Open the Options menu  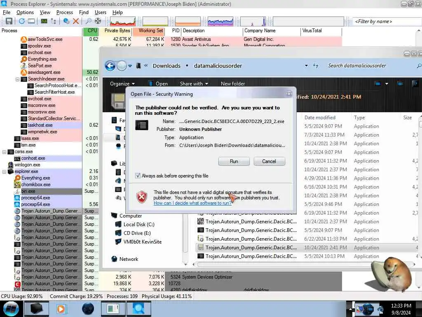click(x=25, y=12)
